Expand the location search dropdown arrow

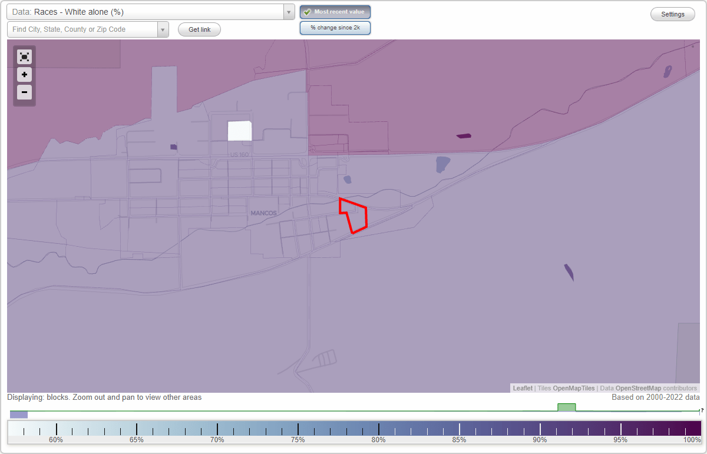pyautogui.click(x=163, y=29)
